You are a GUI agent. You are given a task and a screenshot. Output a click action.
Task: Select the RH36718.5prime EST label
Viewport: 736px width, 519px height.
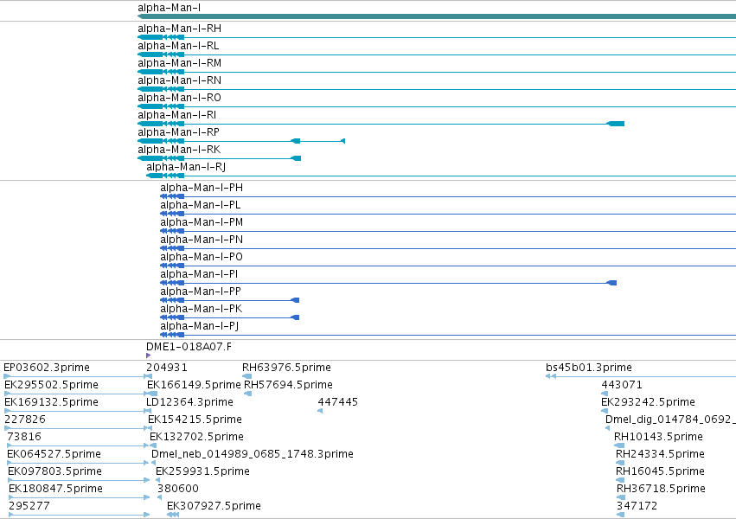click(x=661, y=490)
